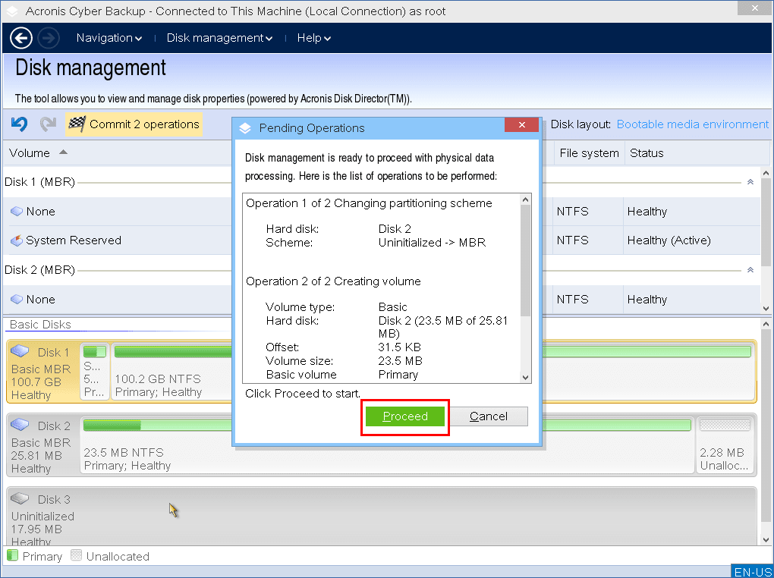Click Commit 2 operations in toolbar
The width and height of the screenshot is (774, 578).
pyautogui.click(x=134, y=124)
